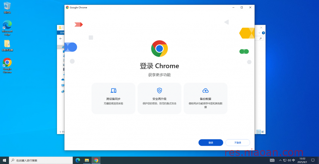The image size is (319, 164).
Task: Open the taskbar clock showing 13:52
Action: (x=302, y=160)
